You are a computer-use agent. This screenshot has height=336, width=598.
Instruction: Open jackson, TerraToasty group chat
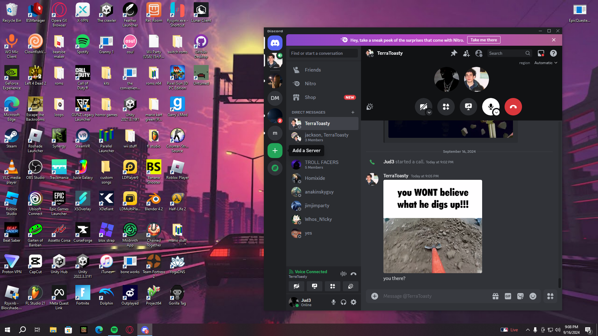click(x=323, y=137)
